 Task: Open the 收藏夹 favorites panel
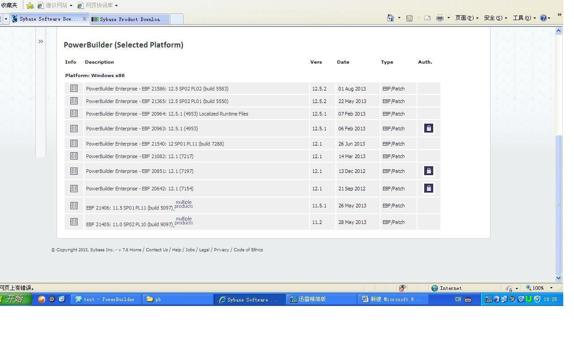(9, 5)
